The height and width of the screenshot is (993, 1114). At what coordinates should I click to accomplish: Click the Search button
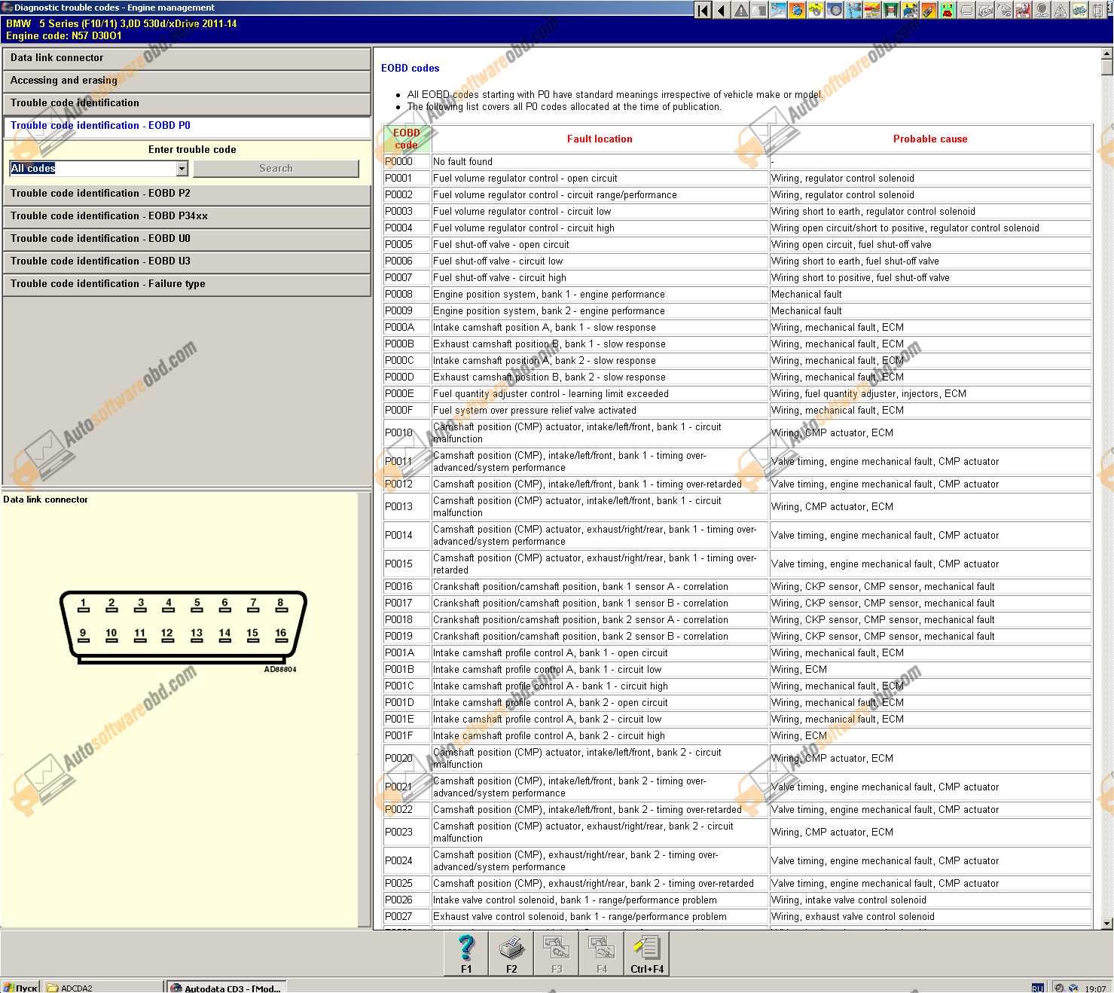coord(276,169)
